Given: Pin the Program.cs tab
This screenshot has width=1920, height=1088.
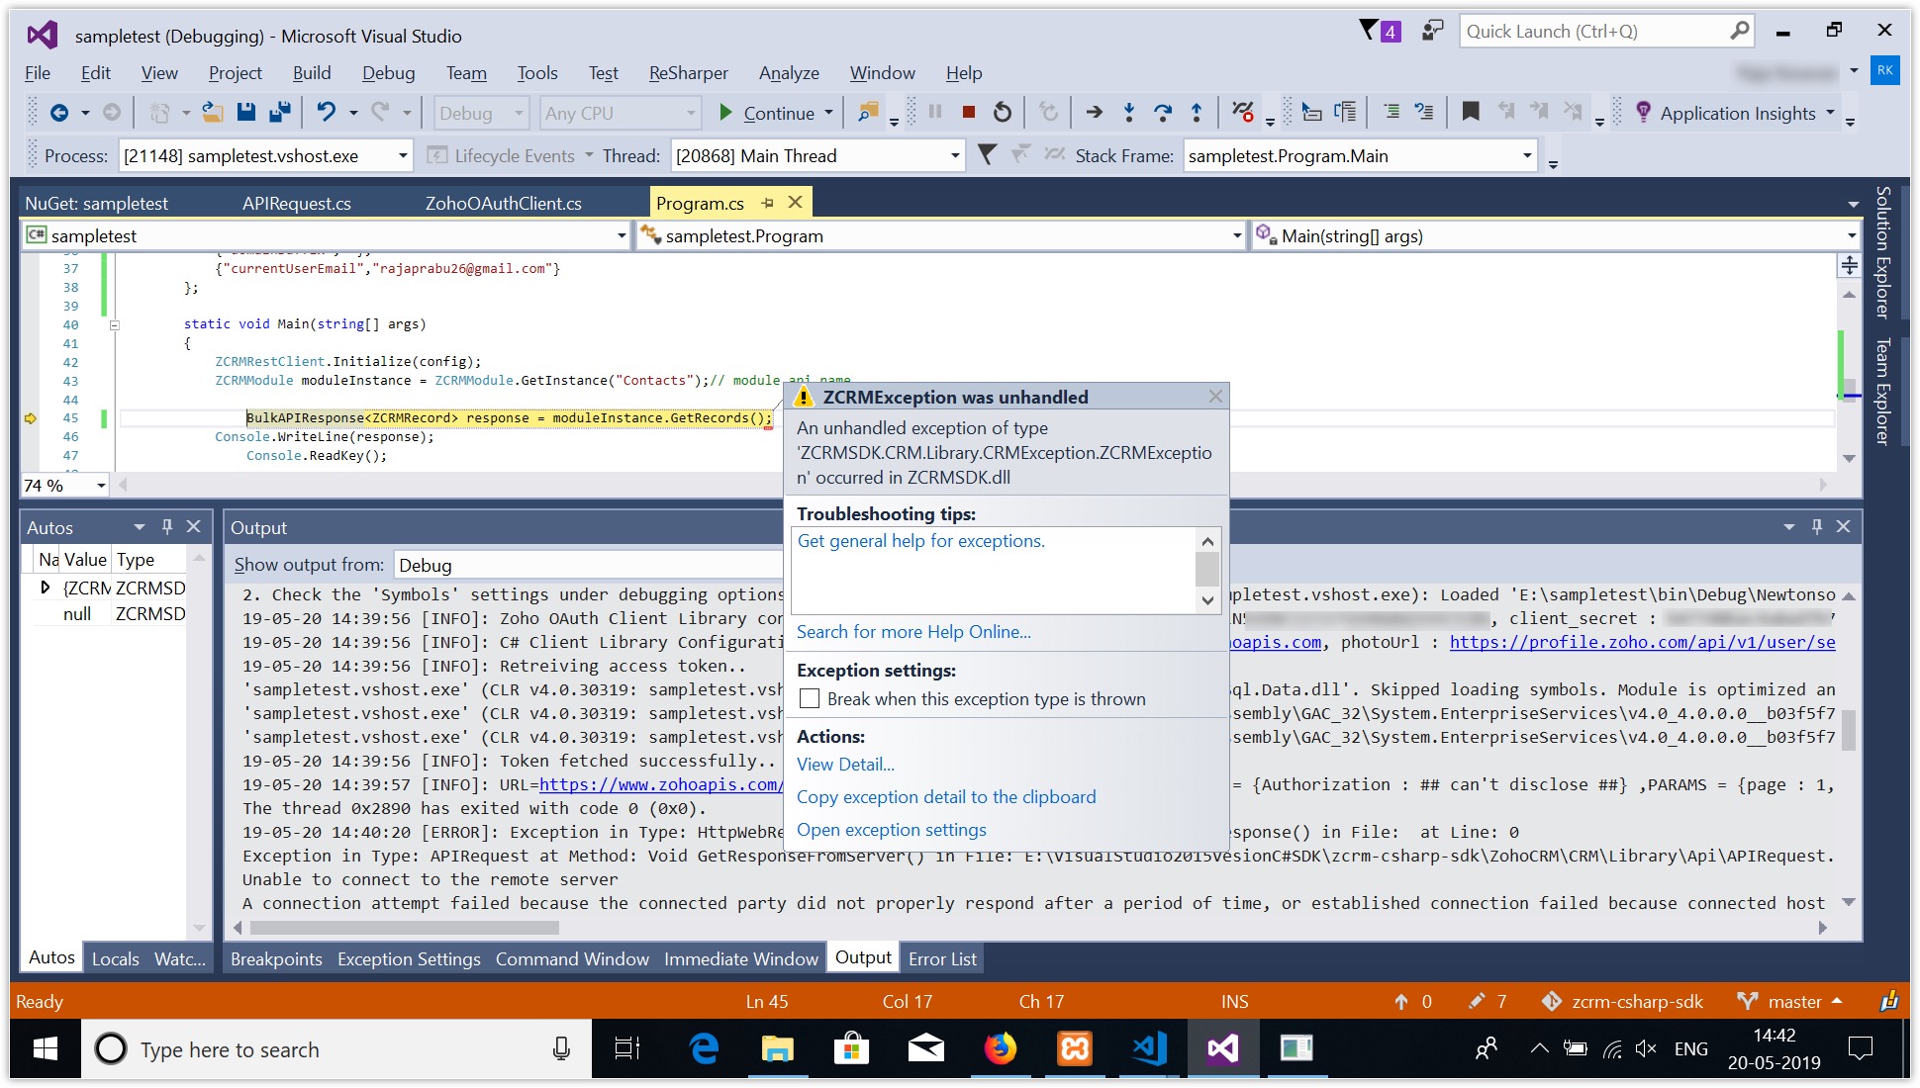Looking at the screenshot, I should 767,203.
